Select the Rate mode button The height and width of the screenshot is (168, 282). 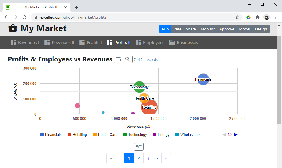[177, 29]
